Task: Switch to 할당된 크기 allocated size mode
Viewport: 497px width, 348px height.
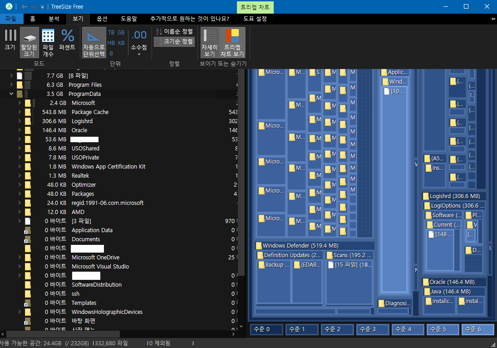Action: pos(29,42)
